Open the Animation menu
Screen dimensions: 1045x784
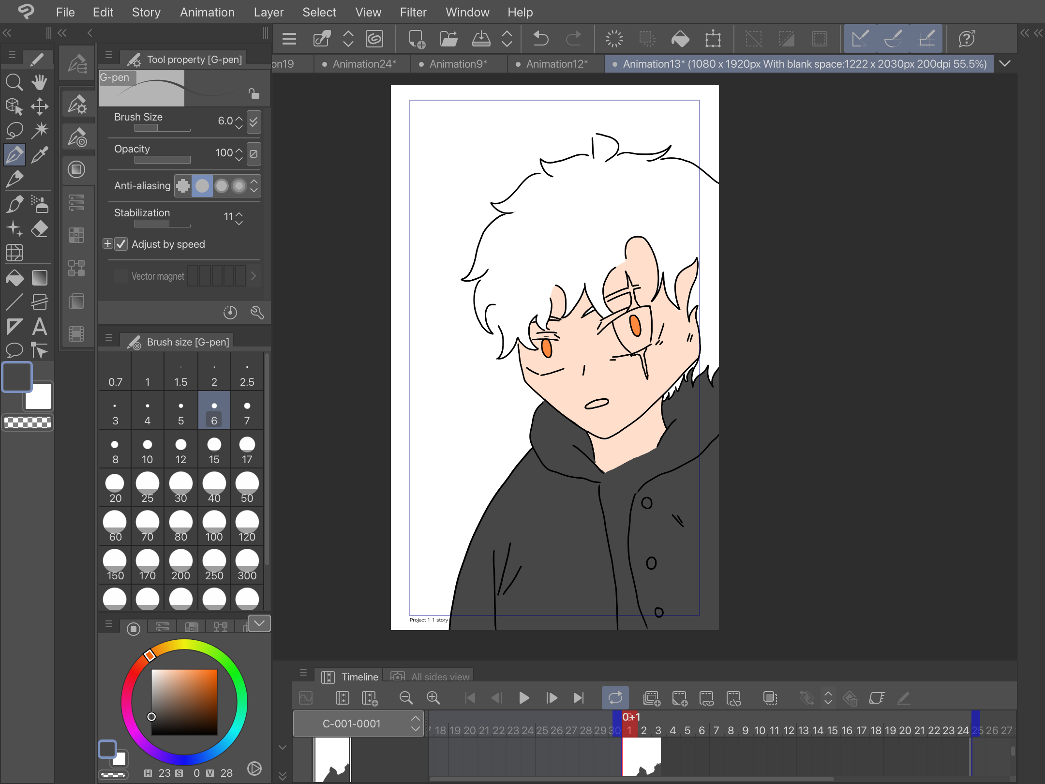pos(207,12)
